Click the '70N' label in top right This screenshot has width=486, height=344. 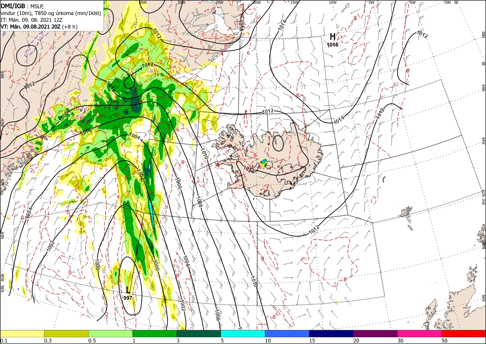pyautogui.click(x=447, y=2)
